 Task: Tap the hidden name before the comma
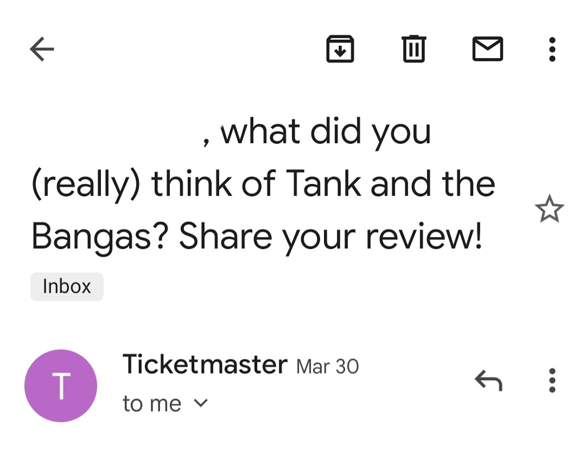coord(114,132)
